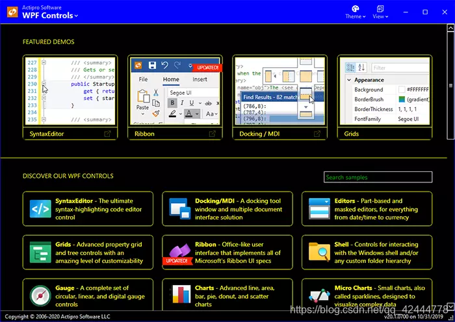455x322 pixels.
Task: Open the WPF Controls title dropdown
Action: point(50,16)
